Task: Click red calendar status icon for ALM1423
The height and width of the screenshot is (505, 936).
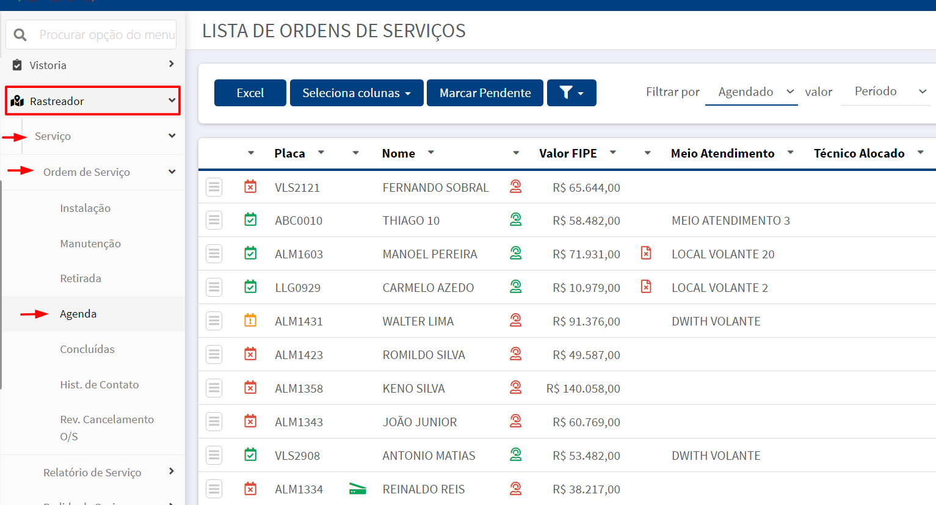Action: 250,354
